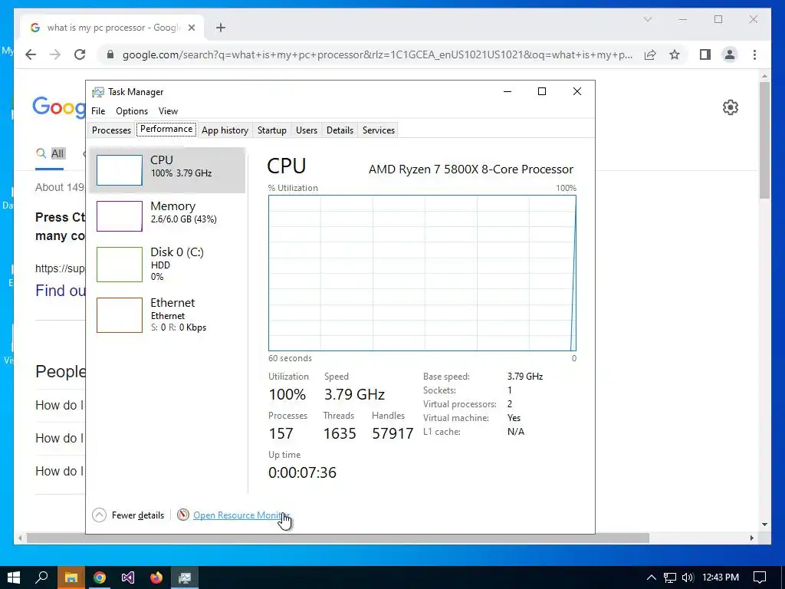Click the lock icon in address bar
Viewport: 785px width, 589px height.
point(110,54)
